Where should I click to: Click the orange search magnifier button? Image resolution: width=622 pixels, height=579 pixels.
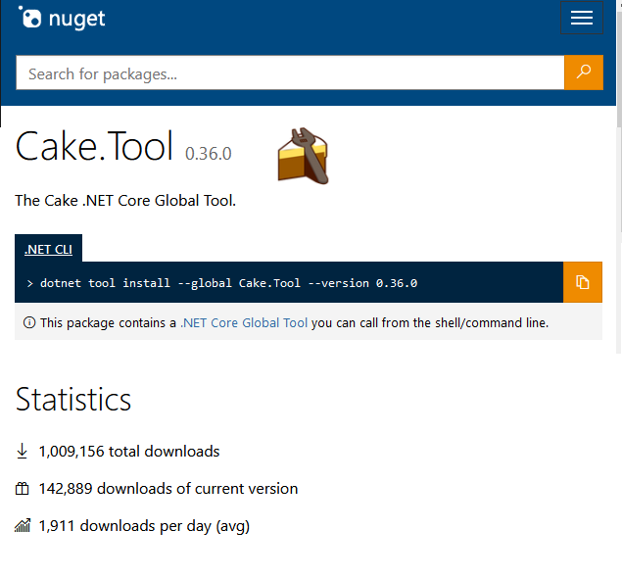[x=584, y=72]
